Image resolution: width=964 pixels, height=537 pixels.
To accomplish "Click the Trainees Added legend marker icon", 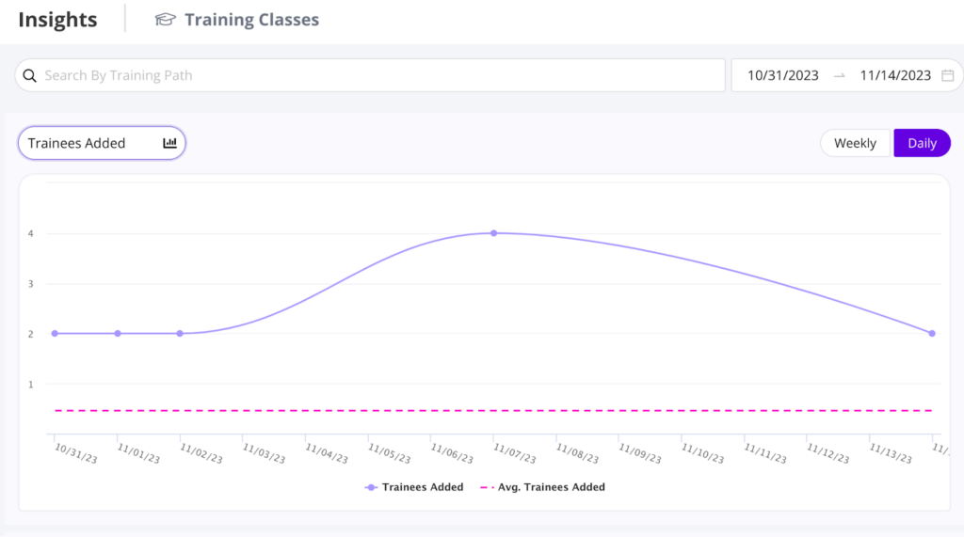I will (371, 487).
